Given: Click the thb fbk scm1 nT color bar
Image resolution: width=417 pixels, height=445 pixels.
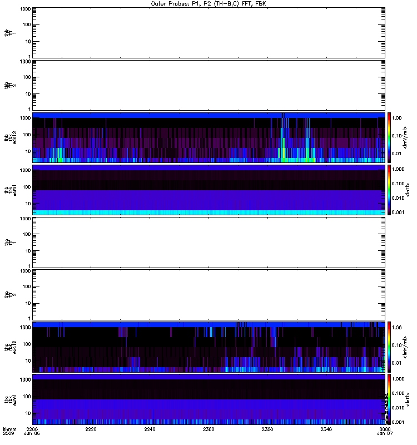Looking at the screenshot, I should (x=389, y=190).
